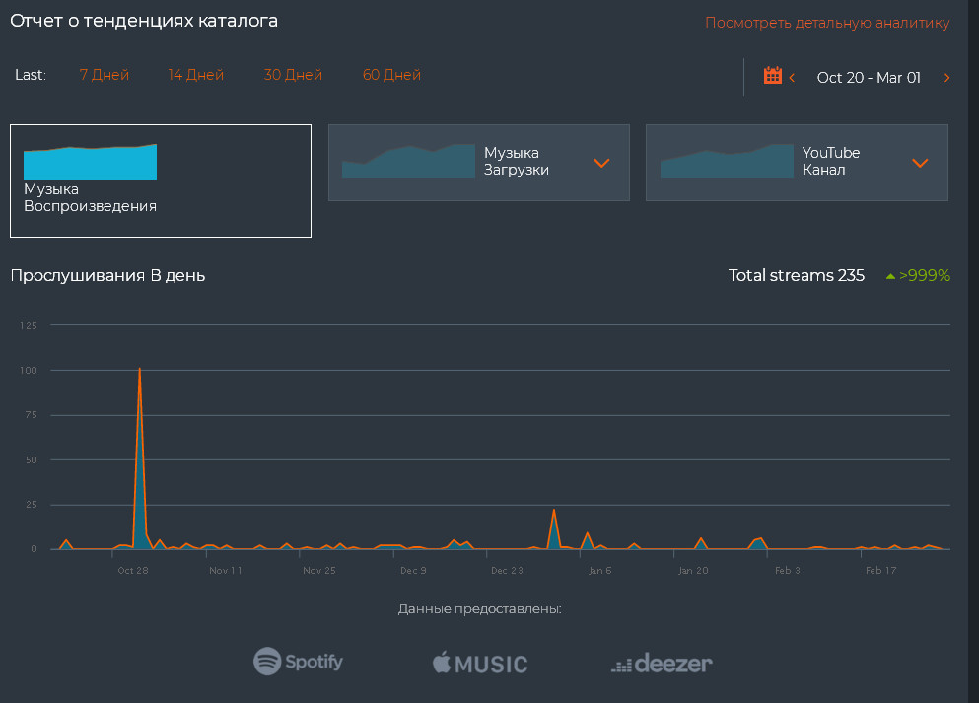Show last 7 Дней
This screenshot has height=703, width=979.
tap(105, 75)
